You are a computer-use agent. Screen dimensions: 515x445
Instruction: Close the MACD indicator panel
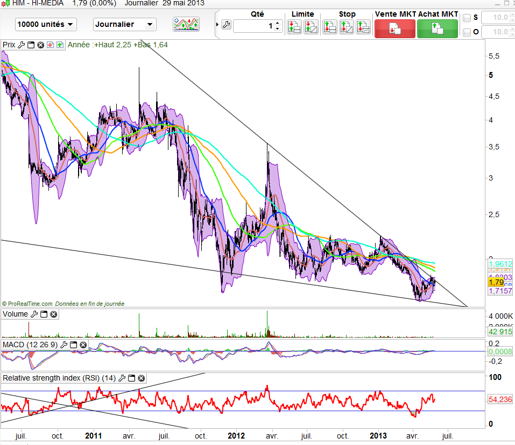pyautogui.click(x=83, y=344)
